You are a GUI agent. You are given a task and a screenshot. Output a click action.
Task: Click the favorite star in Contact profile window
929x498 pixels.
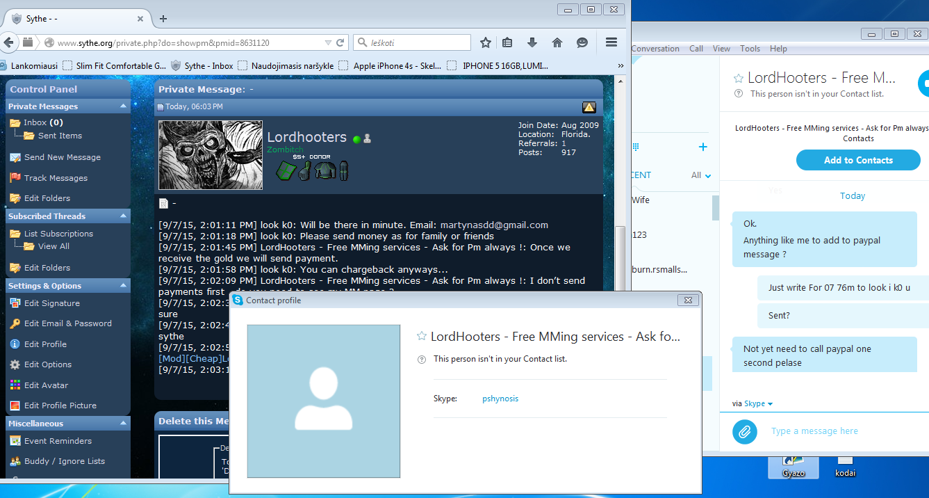pyautogui.click(x=421, y=337)
